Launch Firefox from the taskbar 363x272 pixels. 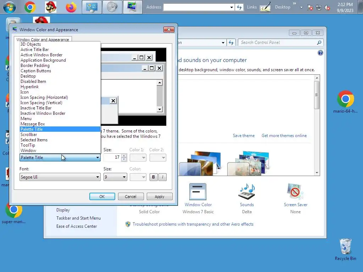tap(71, 7)
